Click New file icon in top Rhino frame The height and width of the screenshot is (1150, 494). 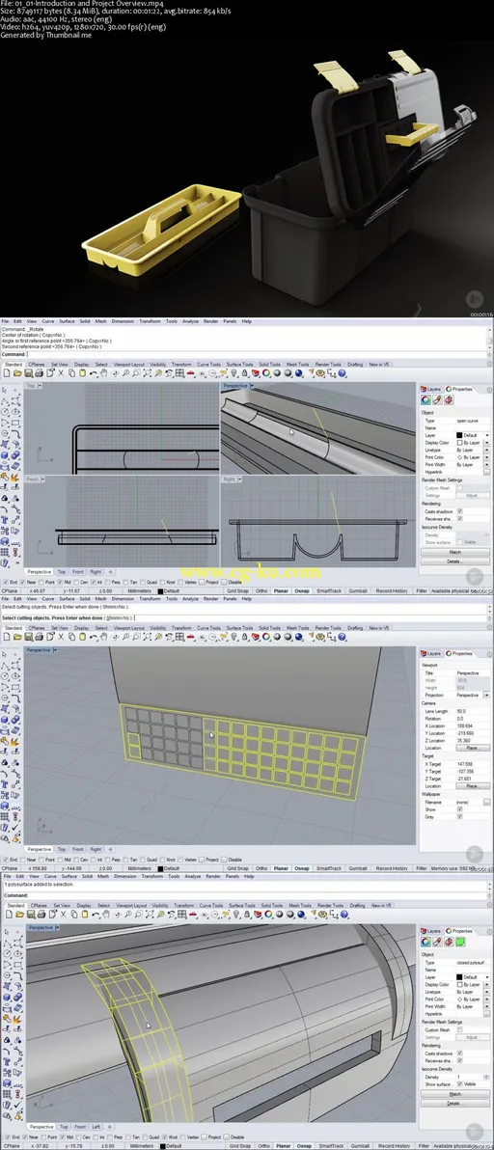coord(7,373)
